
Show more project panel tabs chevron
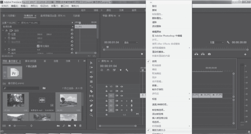84,61
